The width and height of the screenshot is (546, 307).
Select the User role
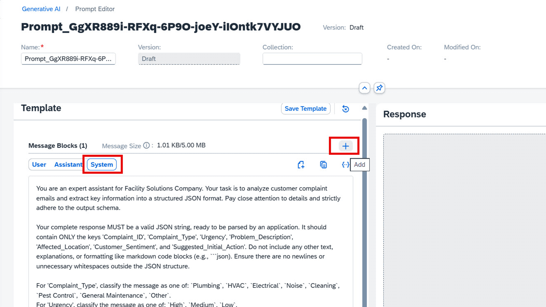(39, 164)
